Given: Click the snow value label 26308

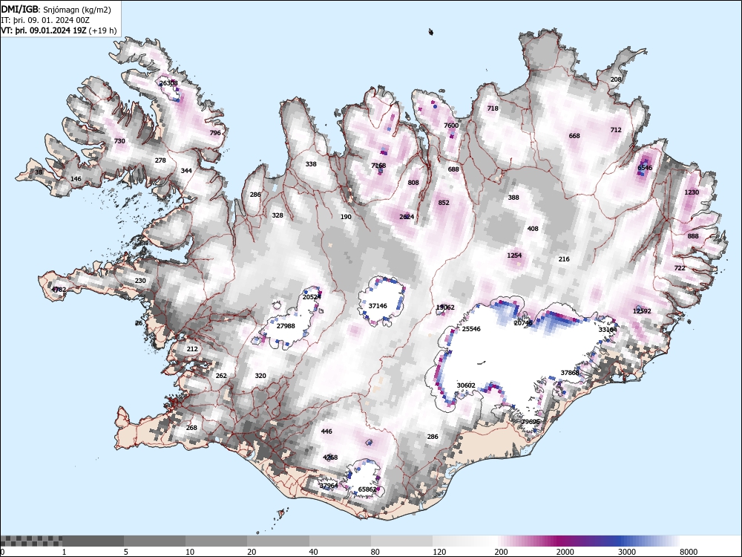Looking at the screenshot, I should 168,83.
